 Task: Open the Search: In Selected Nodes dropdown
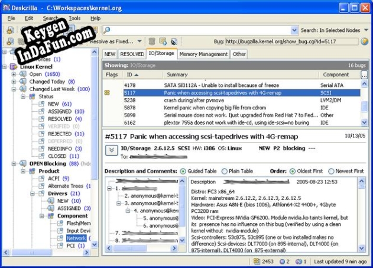[366, 30]
